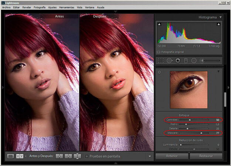The image size is (231, 166).
Task: Switch to Loupe view icon in toolbar
Action: (x=11, y=156)
